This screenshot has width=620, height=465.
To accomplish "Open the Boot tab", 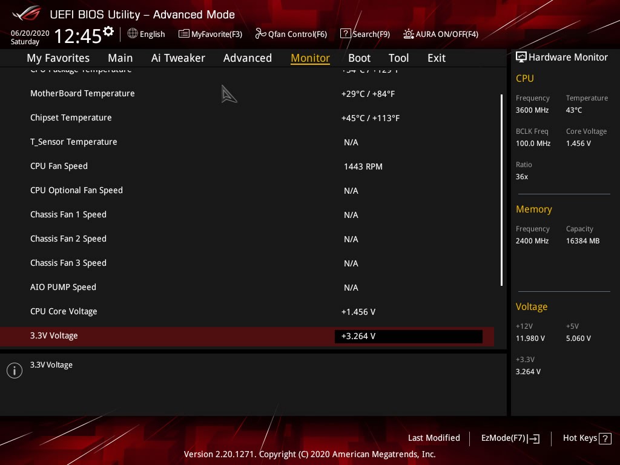I will tap(359, 58).
